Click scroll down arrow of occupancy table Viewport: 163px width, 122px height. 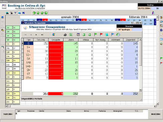click(x=140, y=90)
